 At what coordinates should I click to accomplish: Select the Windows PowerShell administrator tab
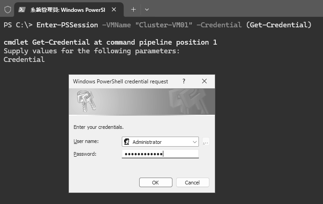(x=69, y=10)
